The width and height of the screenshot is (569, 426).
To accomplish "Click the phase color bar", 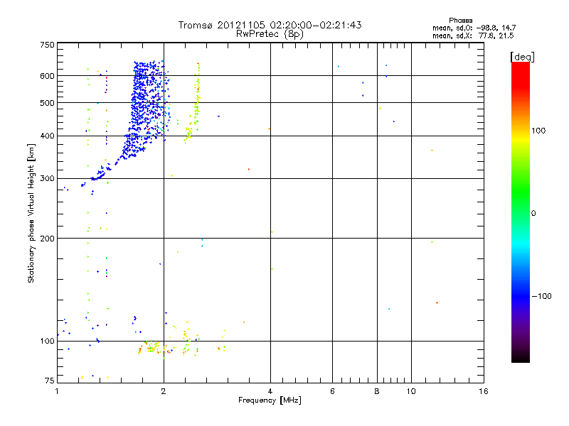I will 521,212.
